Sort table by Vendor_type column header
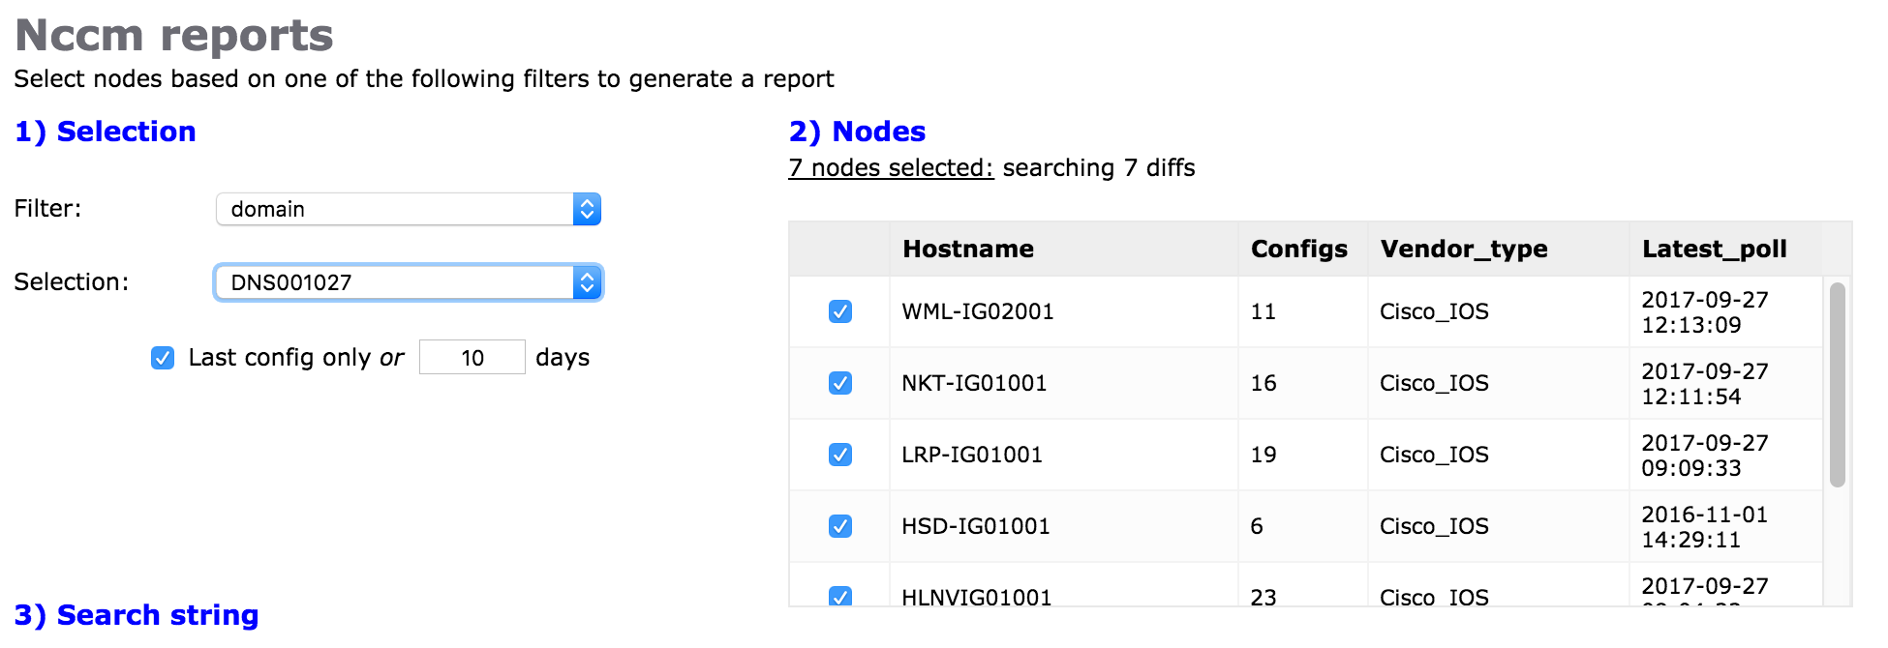The width and height of the screenshot is (1888, 648). pyautogui.click(x=1463, y=250)
